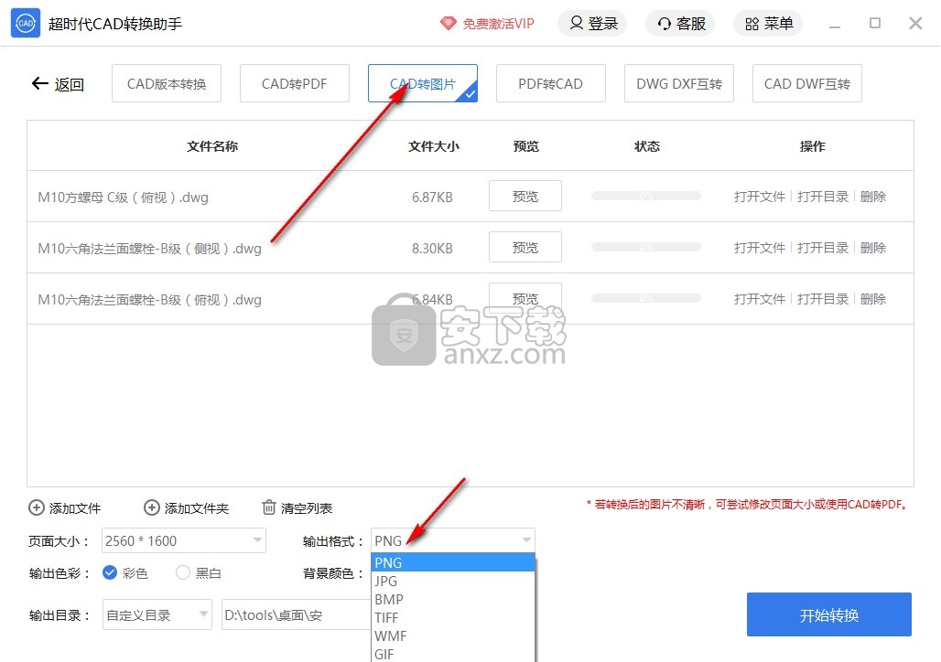
Task: Click progress bar of 六角法兰面螺栓 俯视 row
Action: point(646,298)
